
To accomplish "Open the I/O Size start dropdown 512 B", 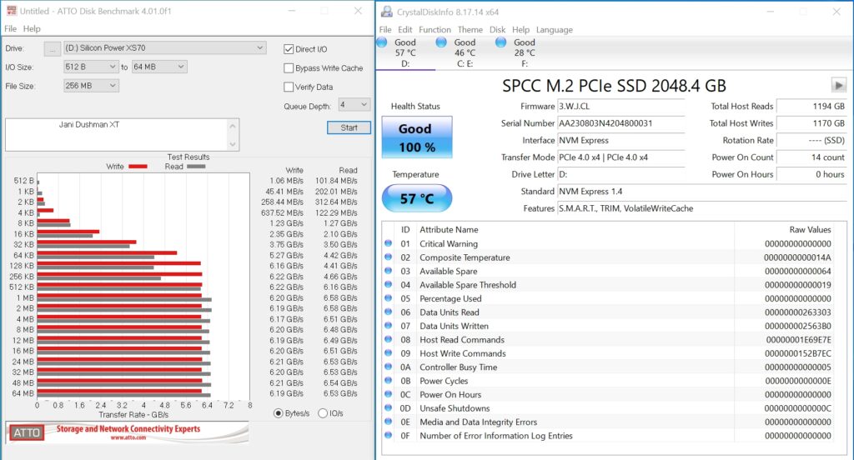I will (x=91, y=67).
